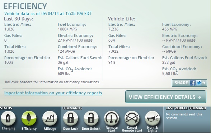Activate the Remote Start icon
This screenshot has height=133, width=211.
[111, 118]
